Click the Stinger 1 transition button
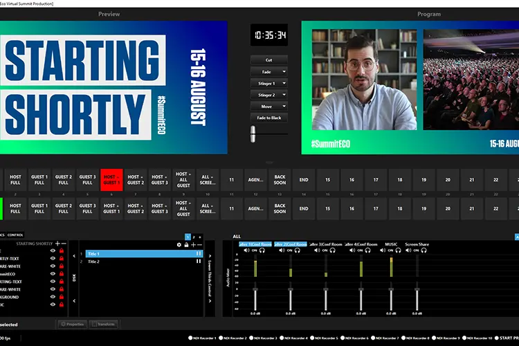The height and width of the screenshot is (346, 519). (x=266, y=84)
